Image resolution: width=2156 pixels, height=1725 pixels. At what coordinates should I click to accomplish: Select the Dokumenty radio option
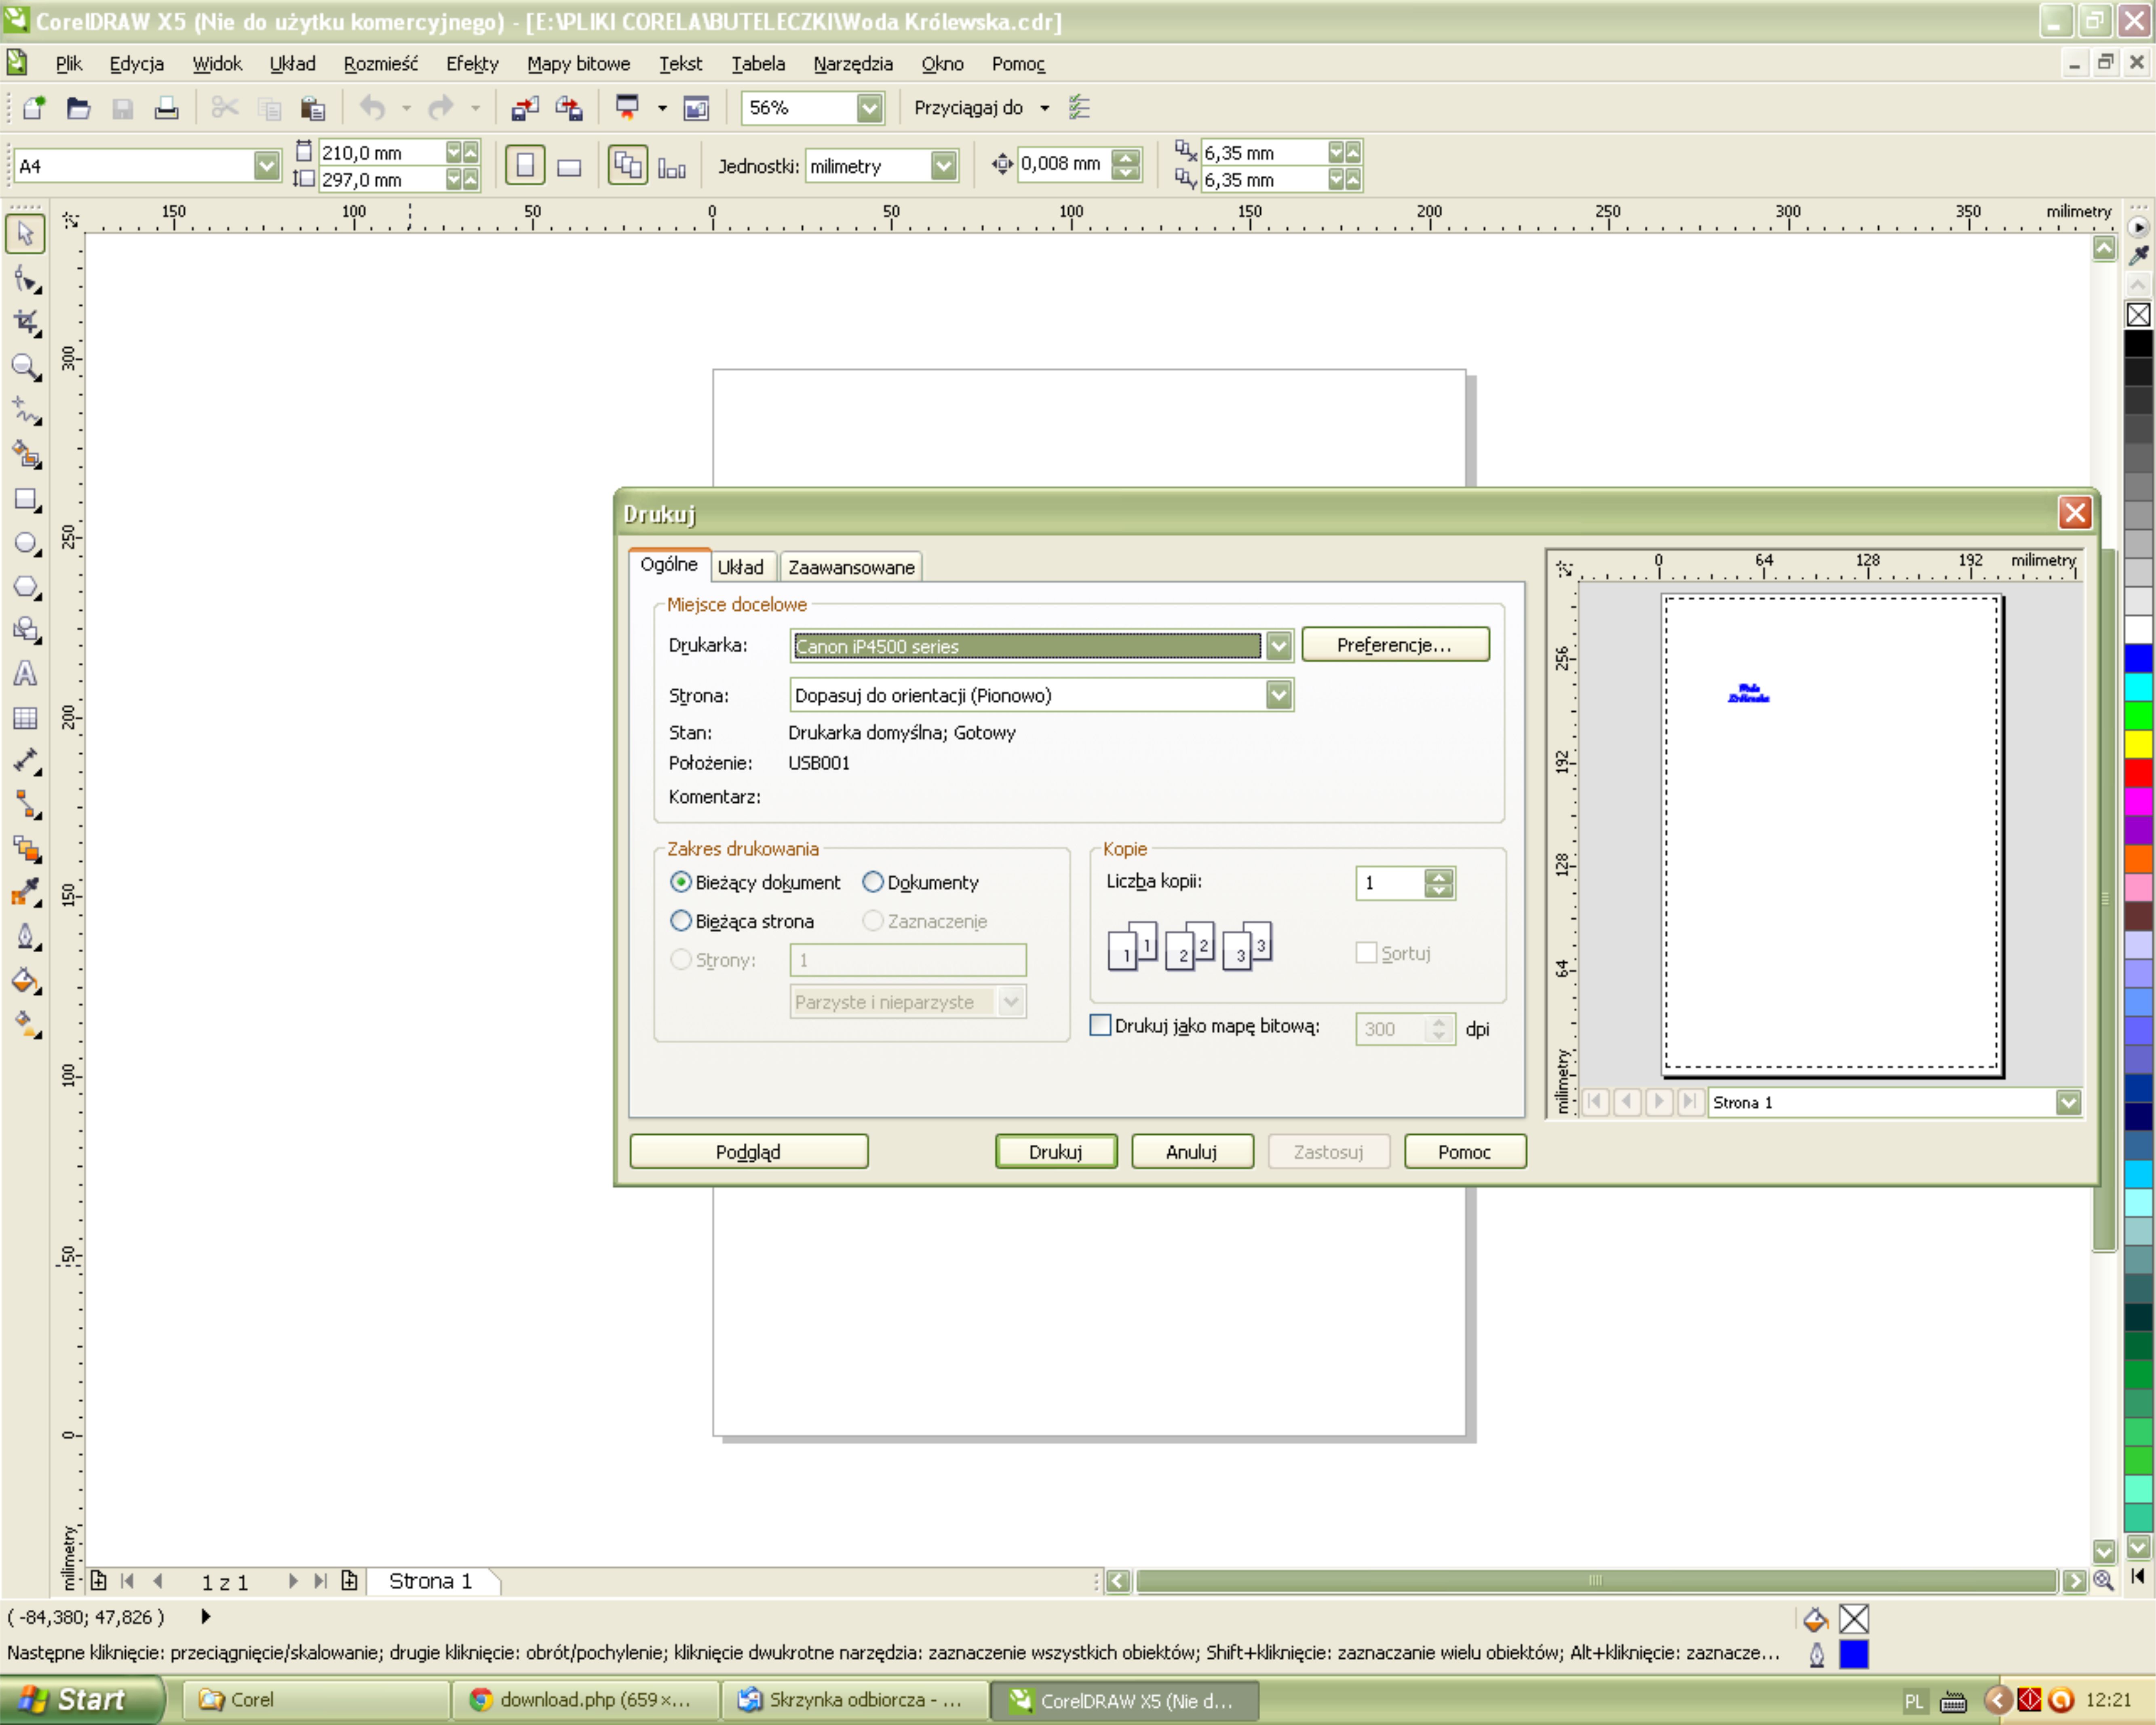[873, 882]
